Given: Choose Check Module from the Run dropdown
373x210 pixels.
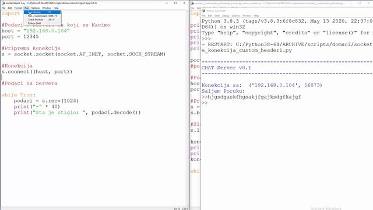Looking at the screenshot, I should 42,19.
